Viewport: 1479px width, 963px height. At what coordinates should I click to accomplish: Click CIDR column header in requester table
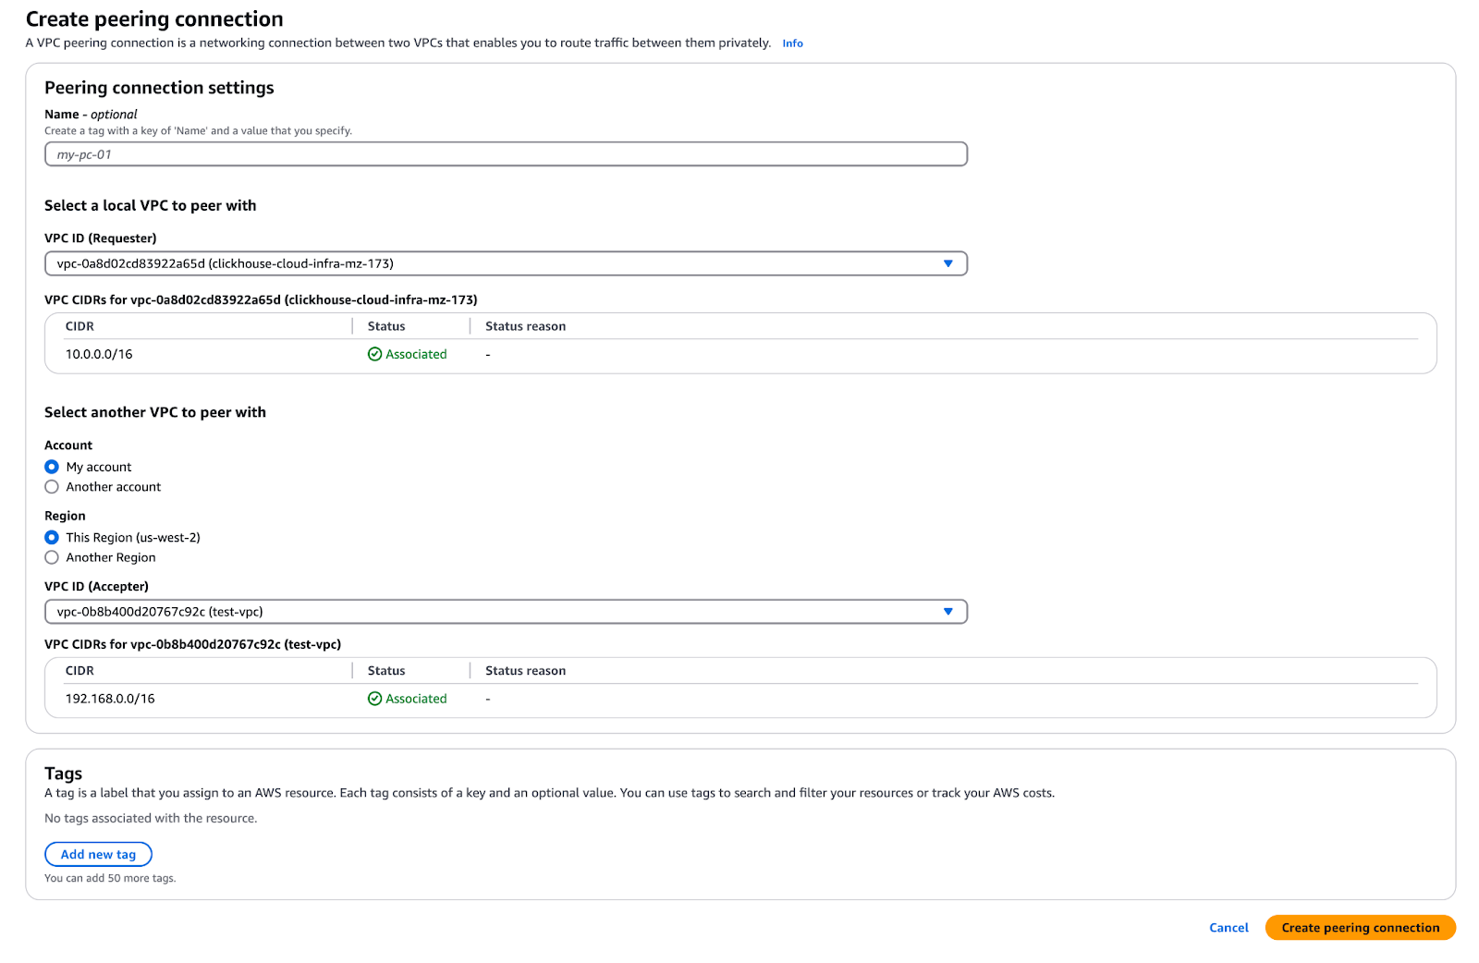pyautogui.click(x=79, y=326)
